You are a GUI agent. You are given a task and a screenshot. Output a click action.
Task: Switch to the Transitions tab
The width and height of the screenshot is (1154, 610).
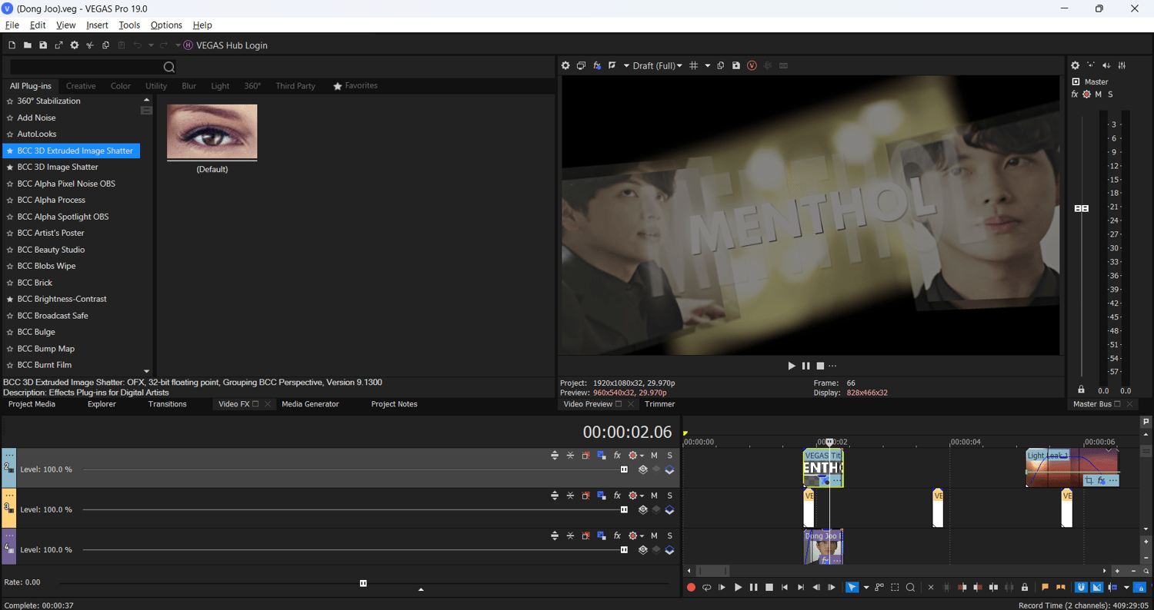[167, 404]
